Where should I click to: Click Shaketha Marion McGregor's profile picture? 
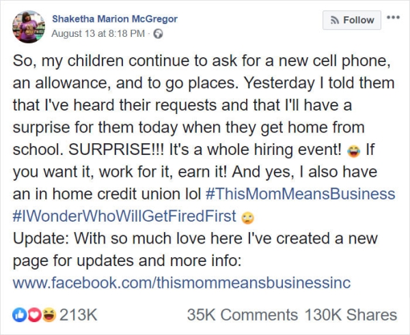pos(27,27)
